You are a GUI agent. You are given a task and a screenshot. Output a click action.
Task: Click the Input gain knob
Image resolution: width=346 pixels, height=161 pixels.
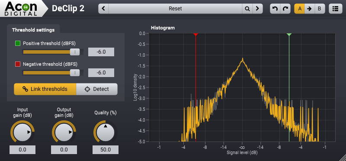click(x=22, y=132)
